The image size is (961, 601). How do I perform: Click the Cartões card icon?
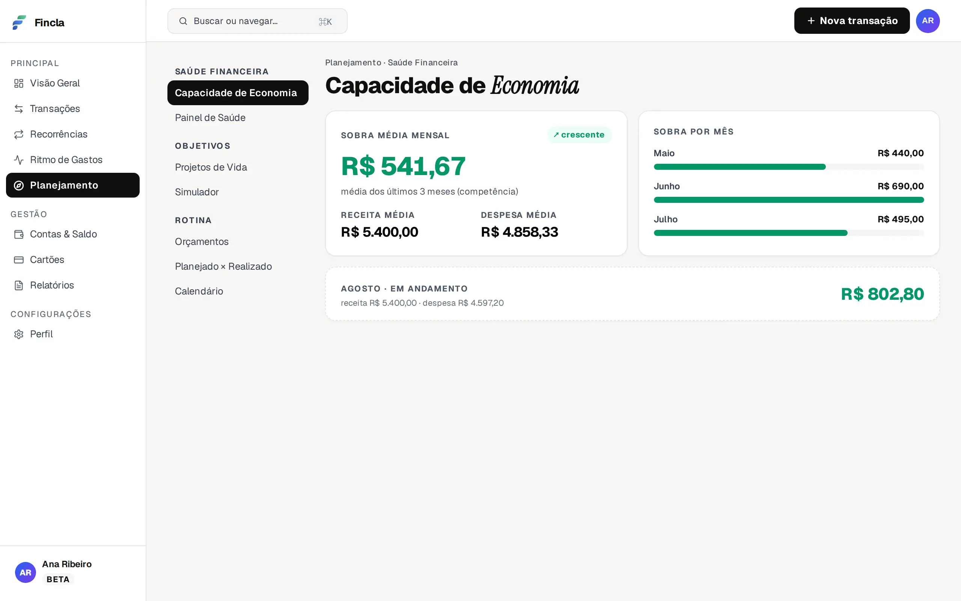coord(19,260)
